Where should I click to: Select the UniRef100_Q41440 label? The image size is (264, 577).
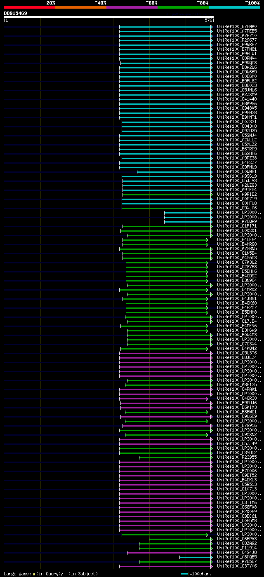coord(237,99)
